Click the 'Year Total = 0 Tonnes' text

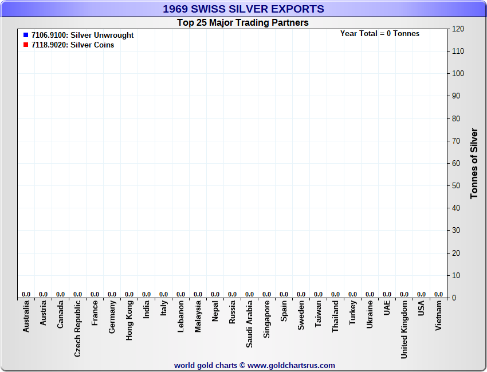(379, 34)
